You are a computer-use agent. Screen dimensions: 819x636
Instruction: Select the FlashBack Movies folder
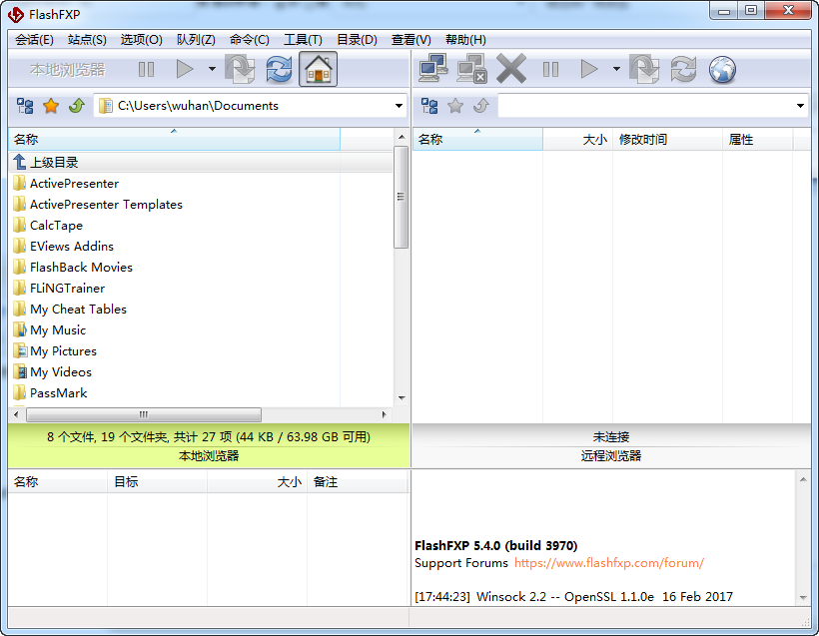coord(81,267)
